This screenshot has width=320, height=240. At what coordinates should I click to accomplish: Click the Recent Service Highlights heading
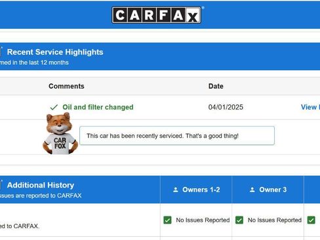[55, 52]
